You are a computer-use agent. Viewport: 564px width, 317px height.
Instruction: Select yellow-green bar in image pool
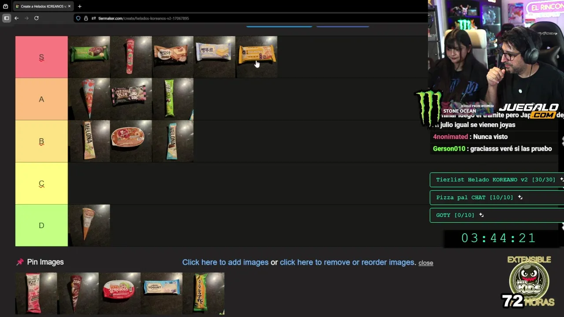point(204,293)
